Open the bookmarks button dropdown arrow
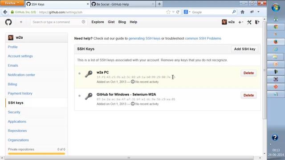Screen dimensions: 285x160 tap(258, 12)
